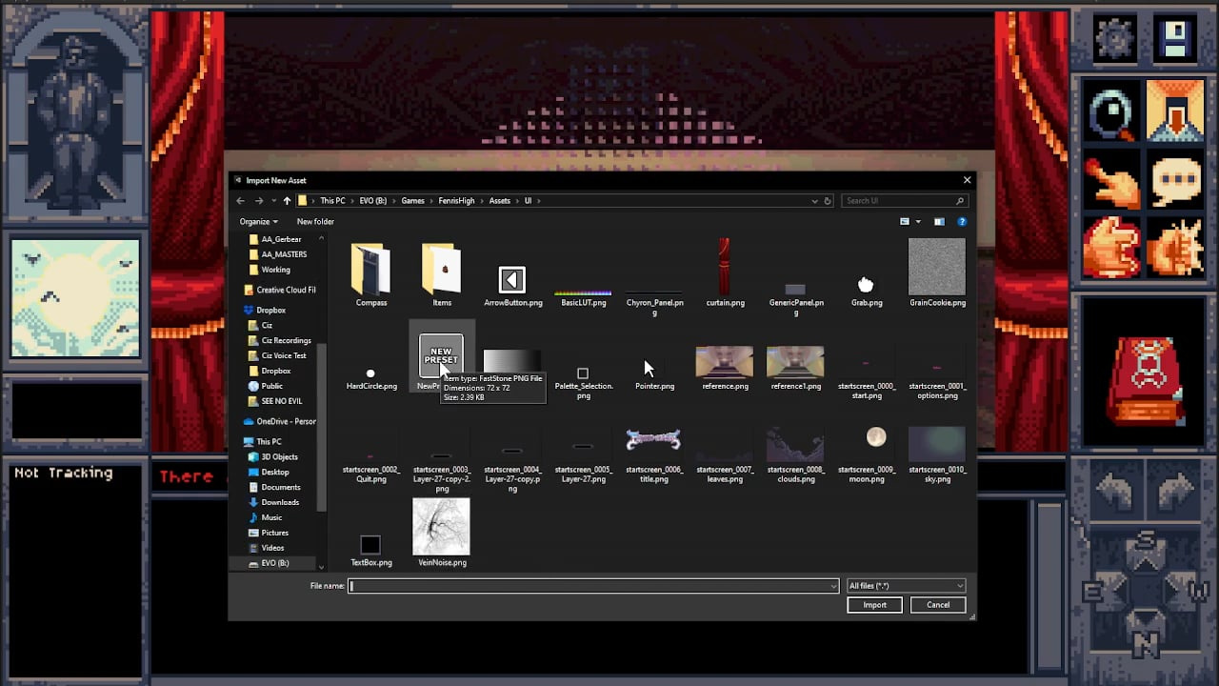Click the EVO (B:) breadcrumb in the path
Screen dimensions: 1219x686
[372, 201]
